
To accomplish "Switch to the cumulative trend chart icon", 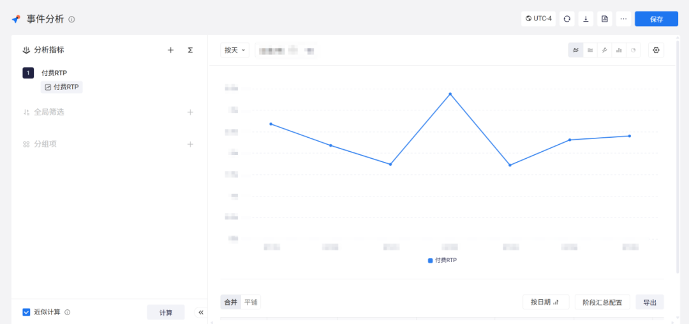I will tap(605, 50).
